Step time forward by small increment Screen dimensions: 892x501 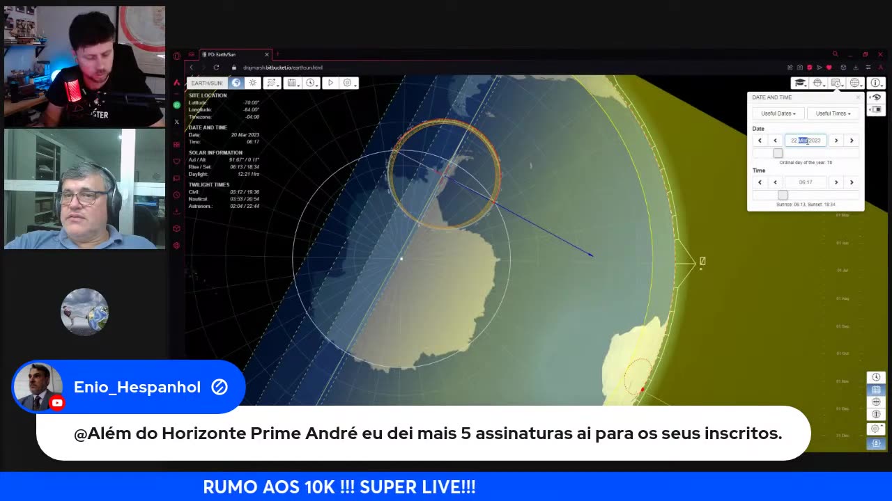point(836,182)
